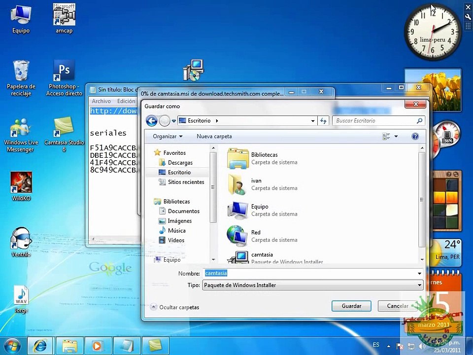
Task: Select the installer package icon on desktop
Action: click(193, 70)
